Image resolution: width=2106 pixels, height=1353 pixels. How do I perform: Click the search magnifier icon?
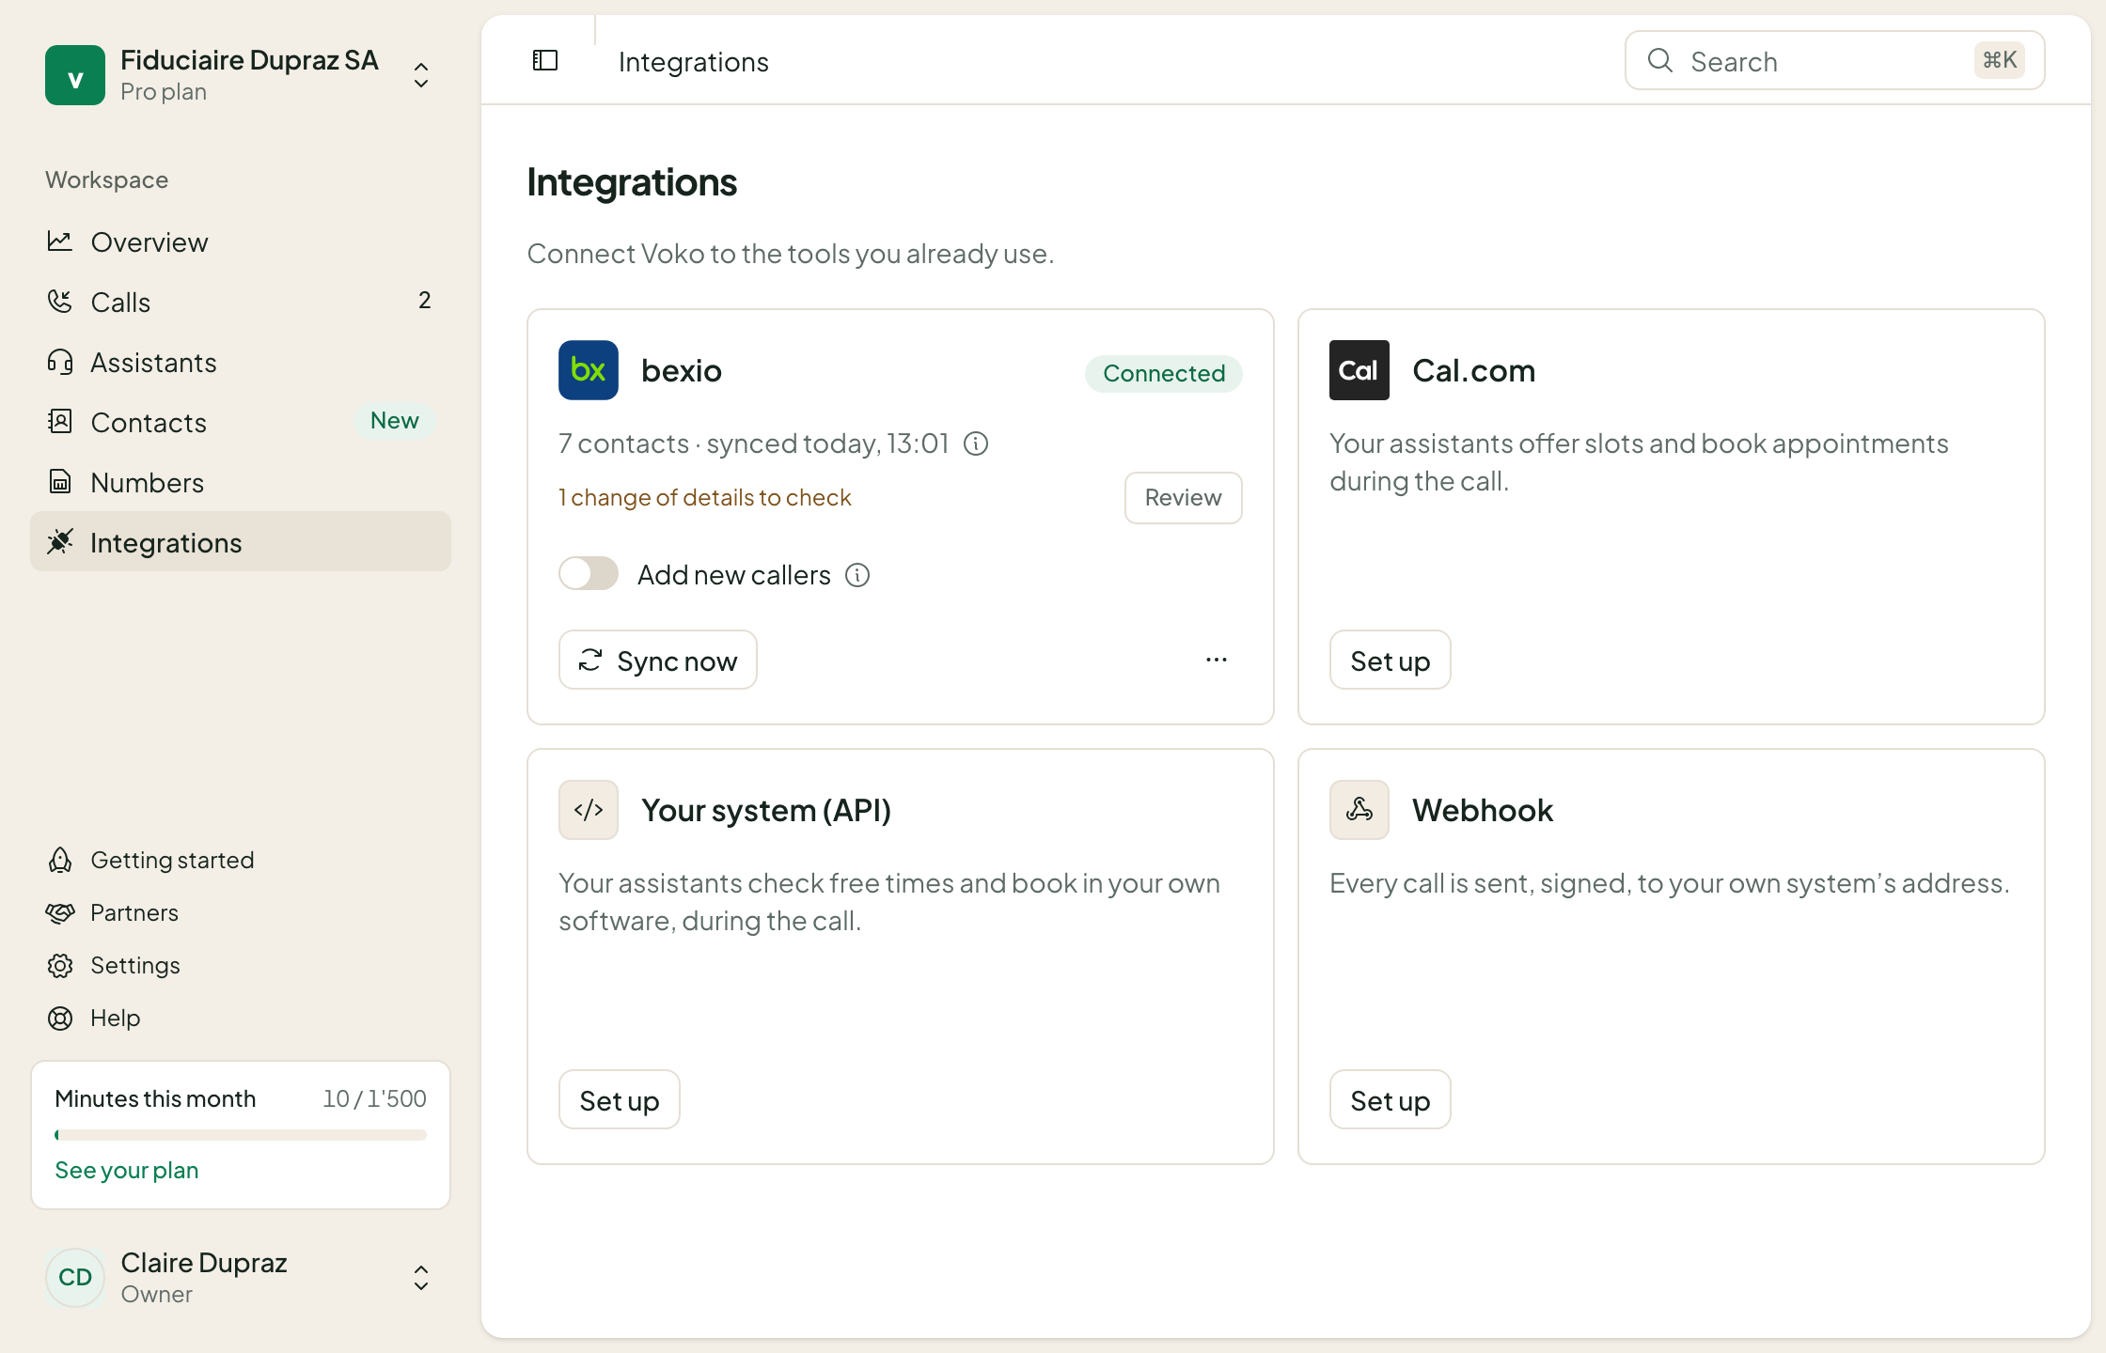point(1660,61)
